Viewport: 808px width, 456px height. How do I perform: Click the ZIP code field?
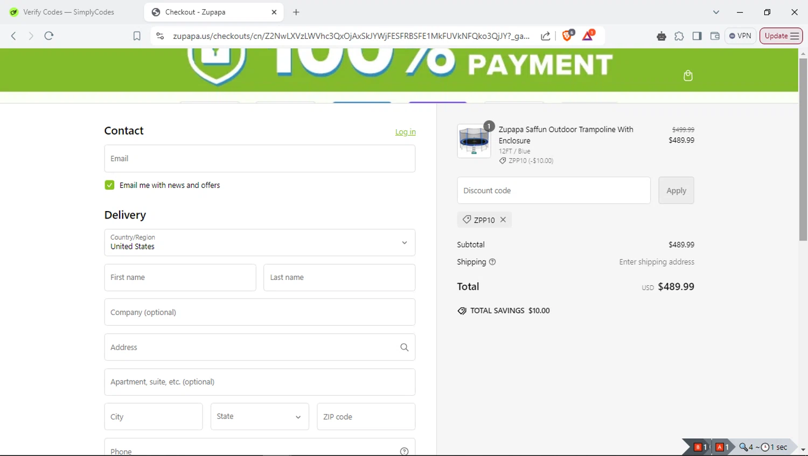click(366, 417)
